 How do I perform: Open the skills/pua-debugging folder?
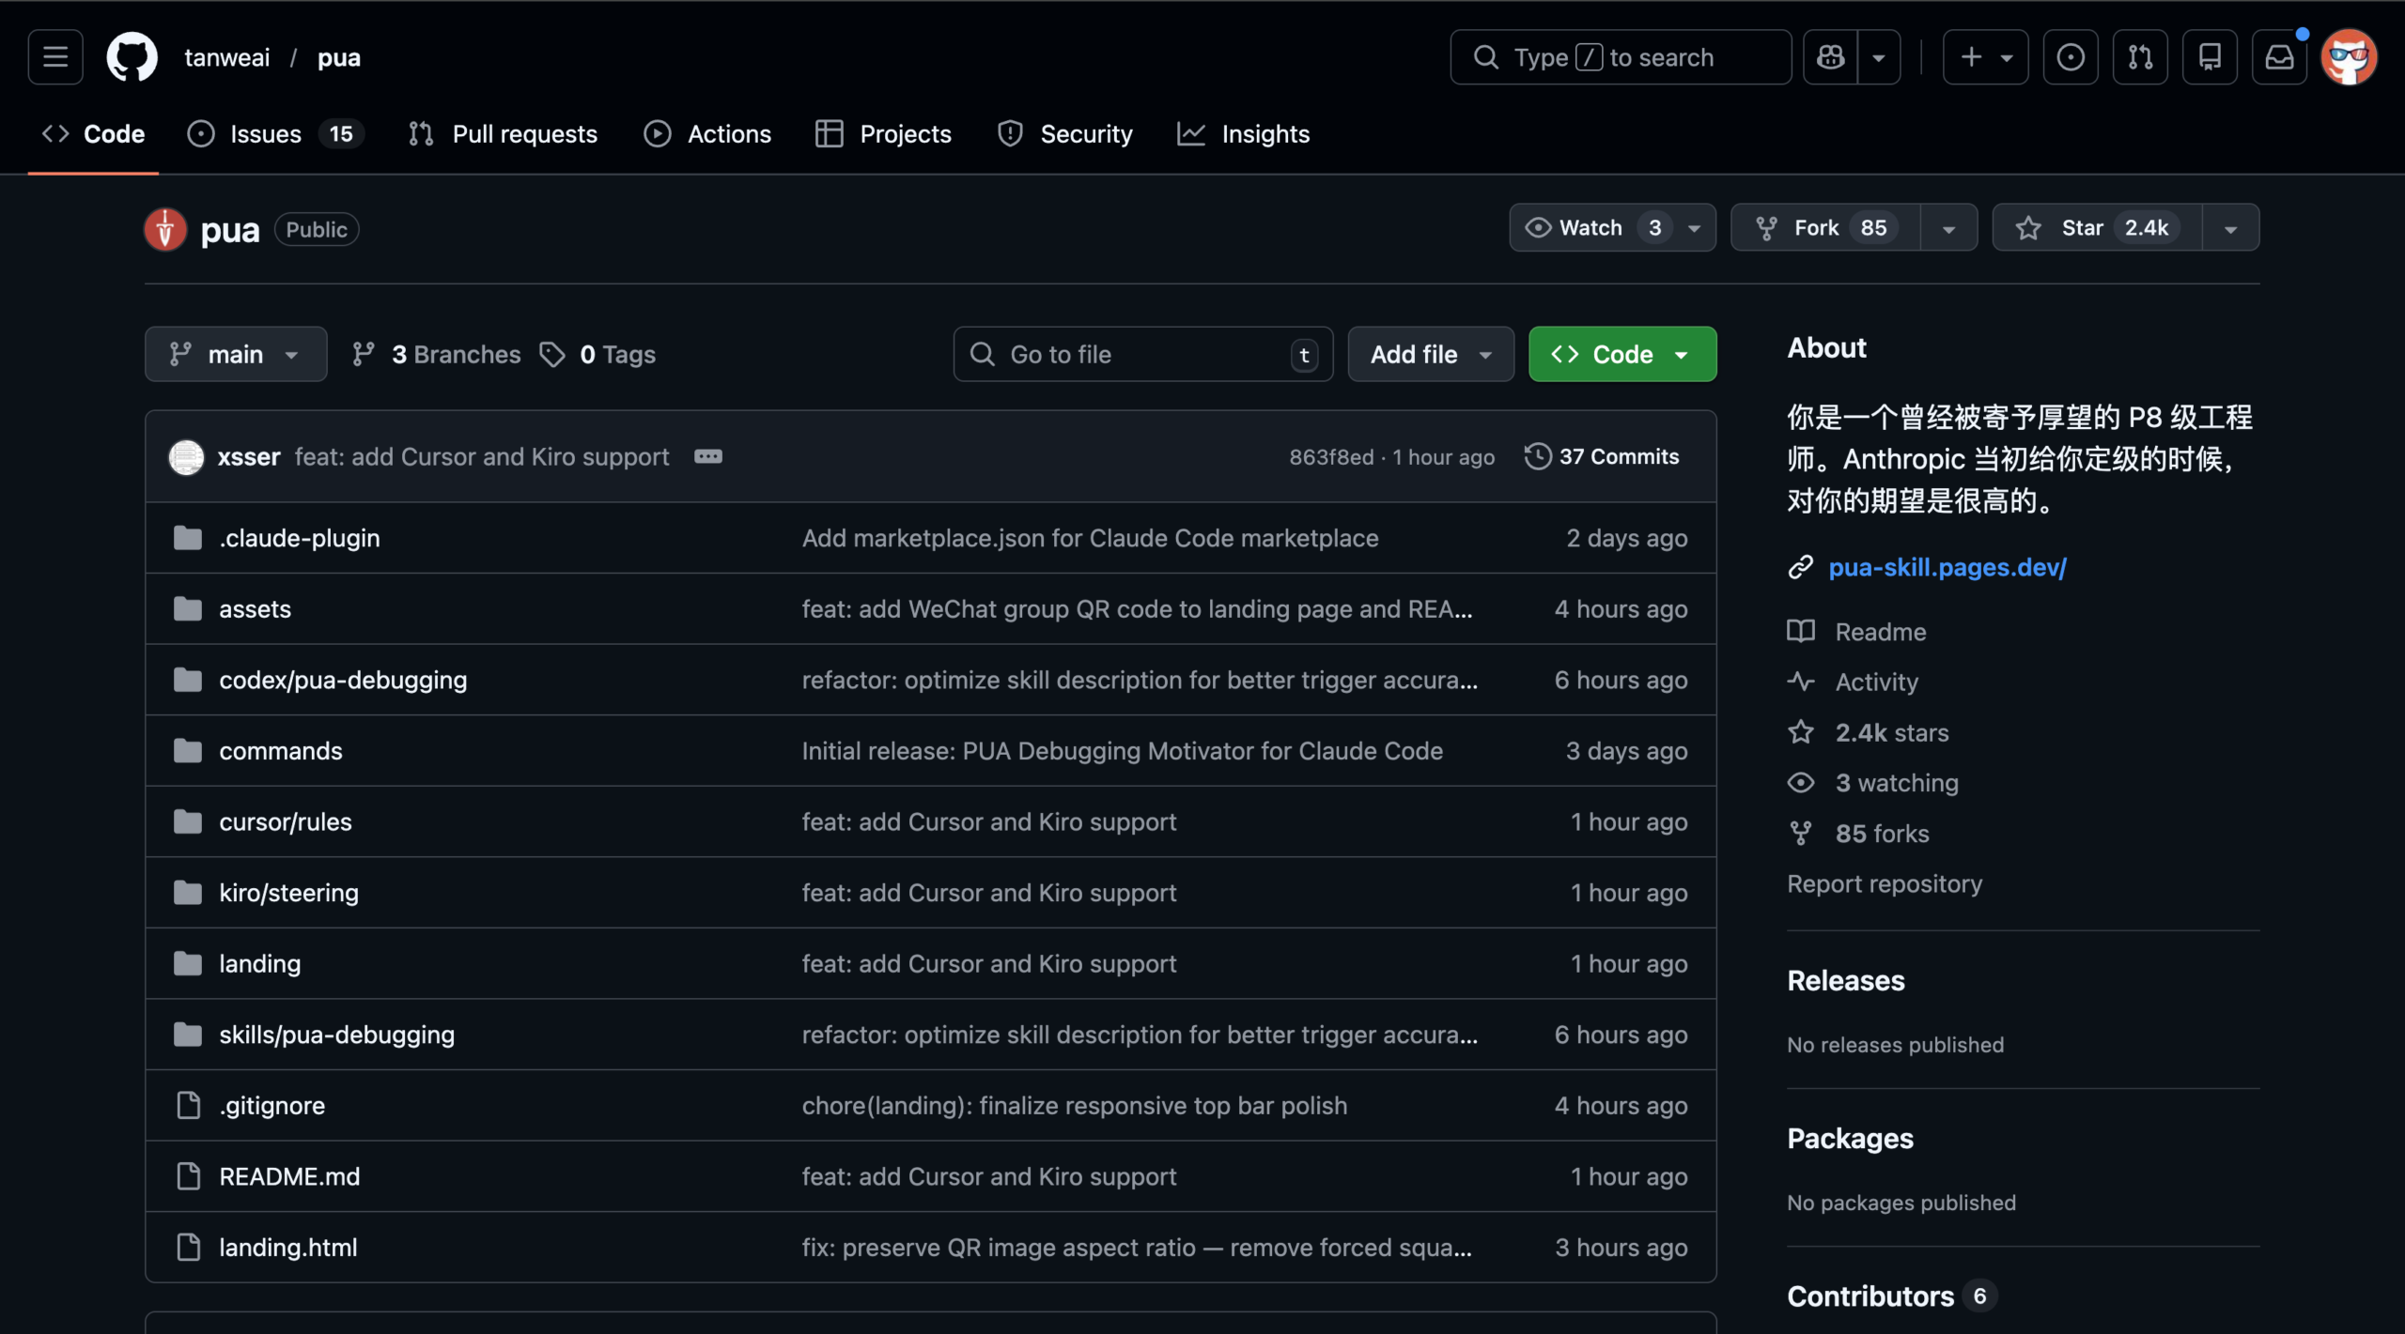click(336, 1035)
